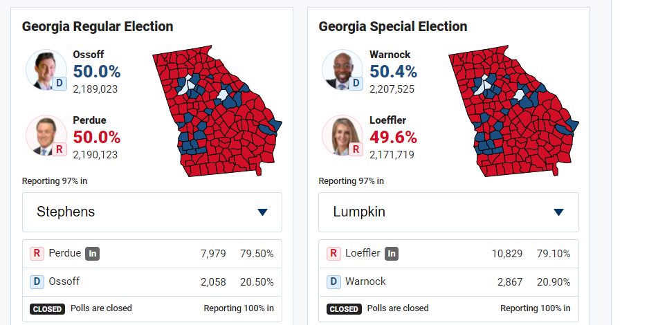Click the Georgia Special Election heading

[x=393, y=27]
